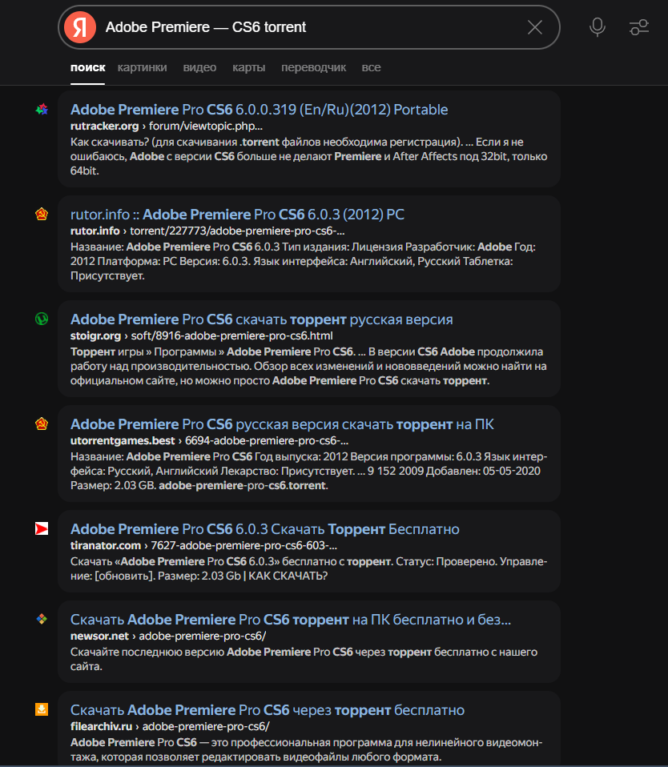This screenshot has height=767, width=668.
Task: Clear the search query with X icon
Action: click(x=535, y=27)
